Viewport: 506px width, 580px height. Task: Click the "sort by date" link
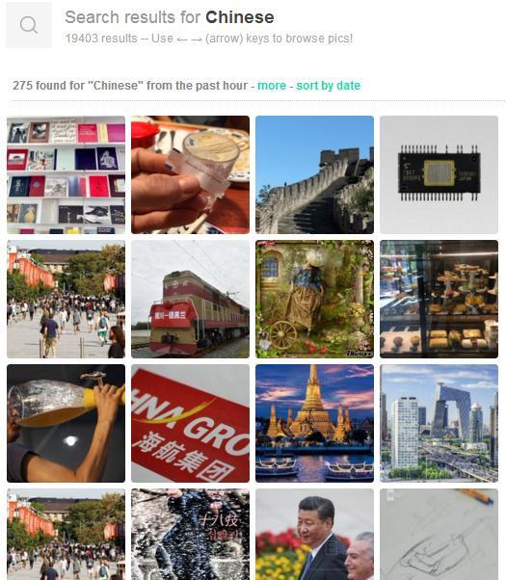coord(329,86)
